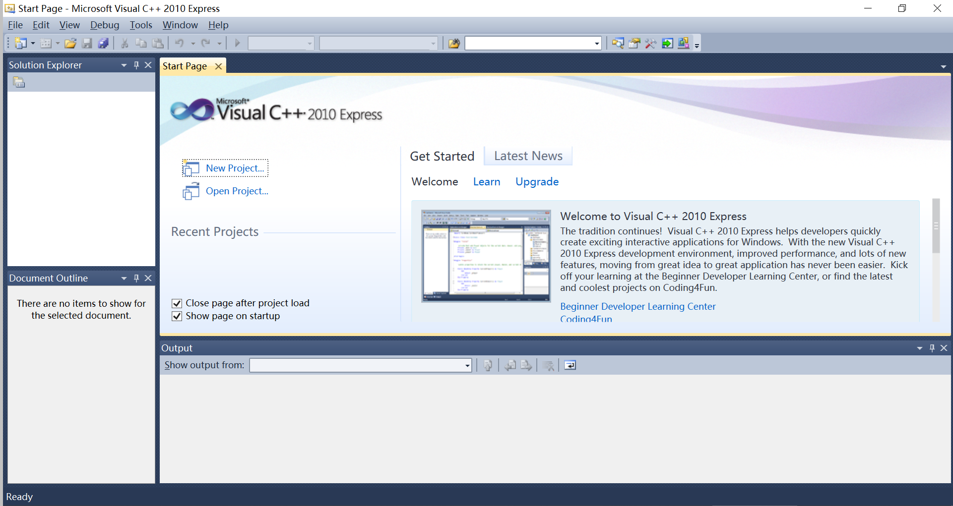Open Solution Explorer via toolbar icon
This screenshot has width=953, height=506.
pos(618,44)
